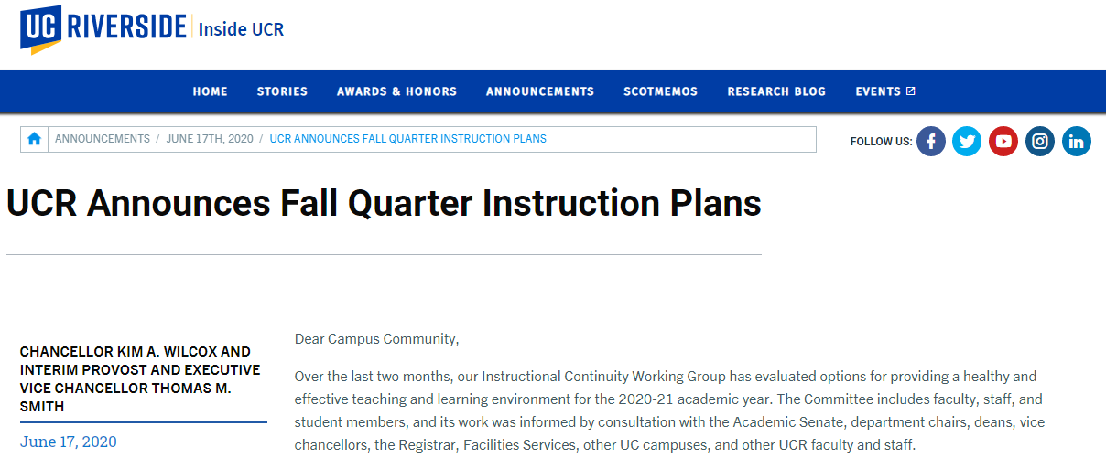Click the June 17, 2020 publish date
This screenshot has width=1106, height=458.
(69, 442)
